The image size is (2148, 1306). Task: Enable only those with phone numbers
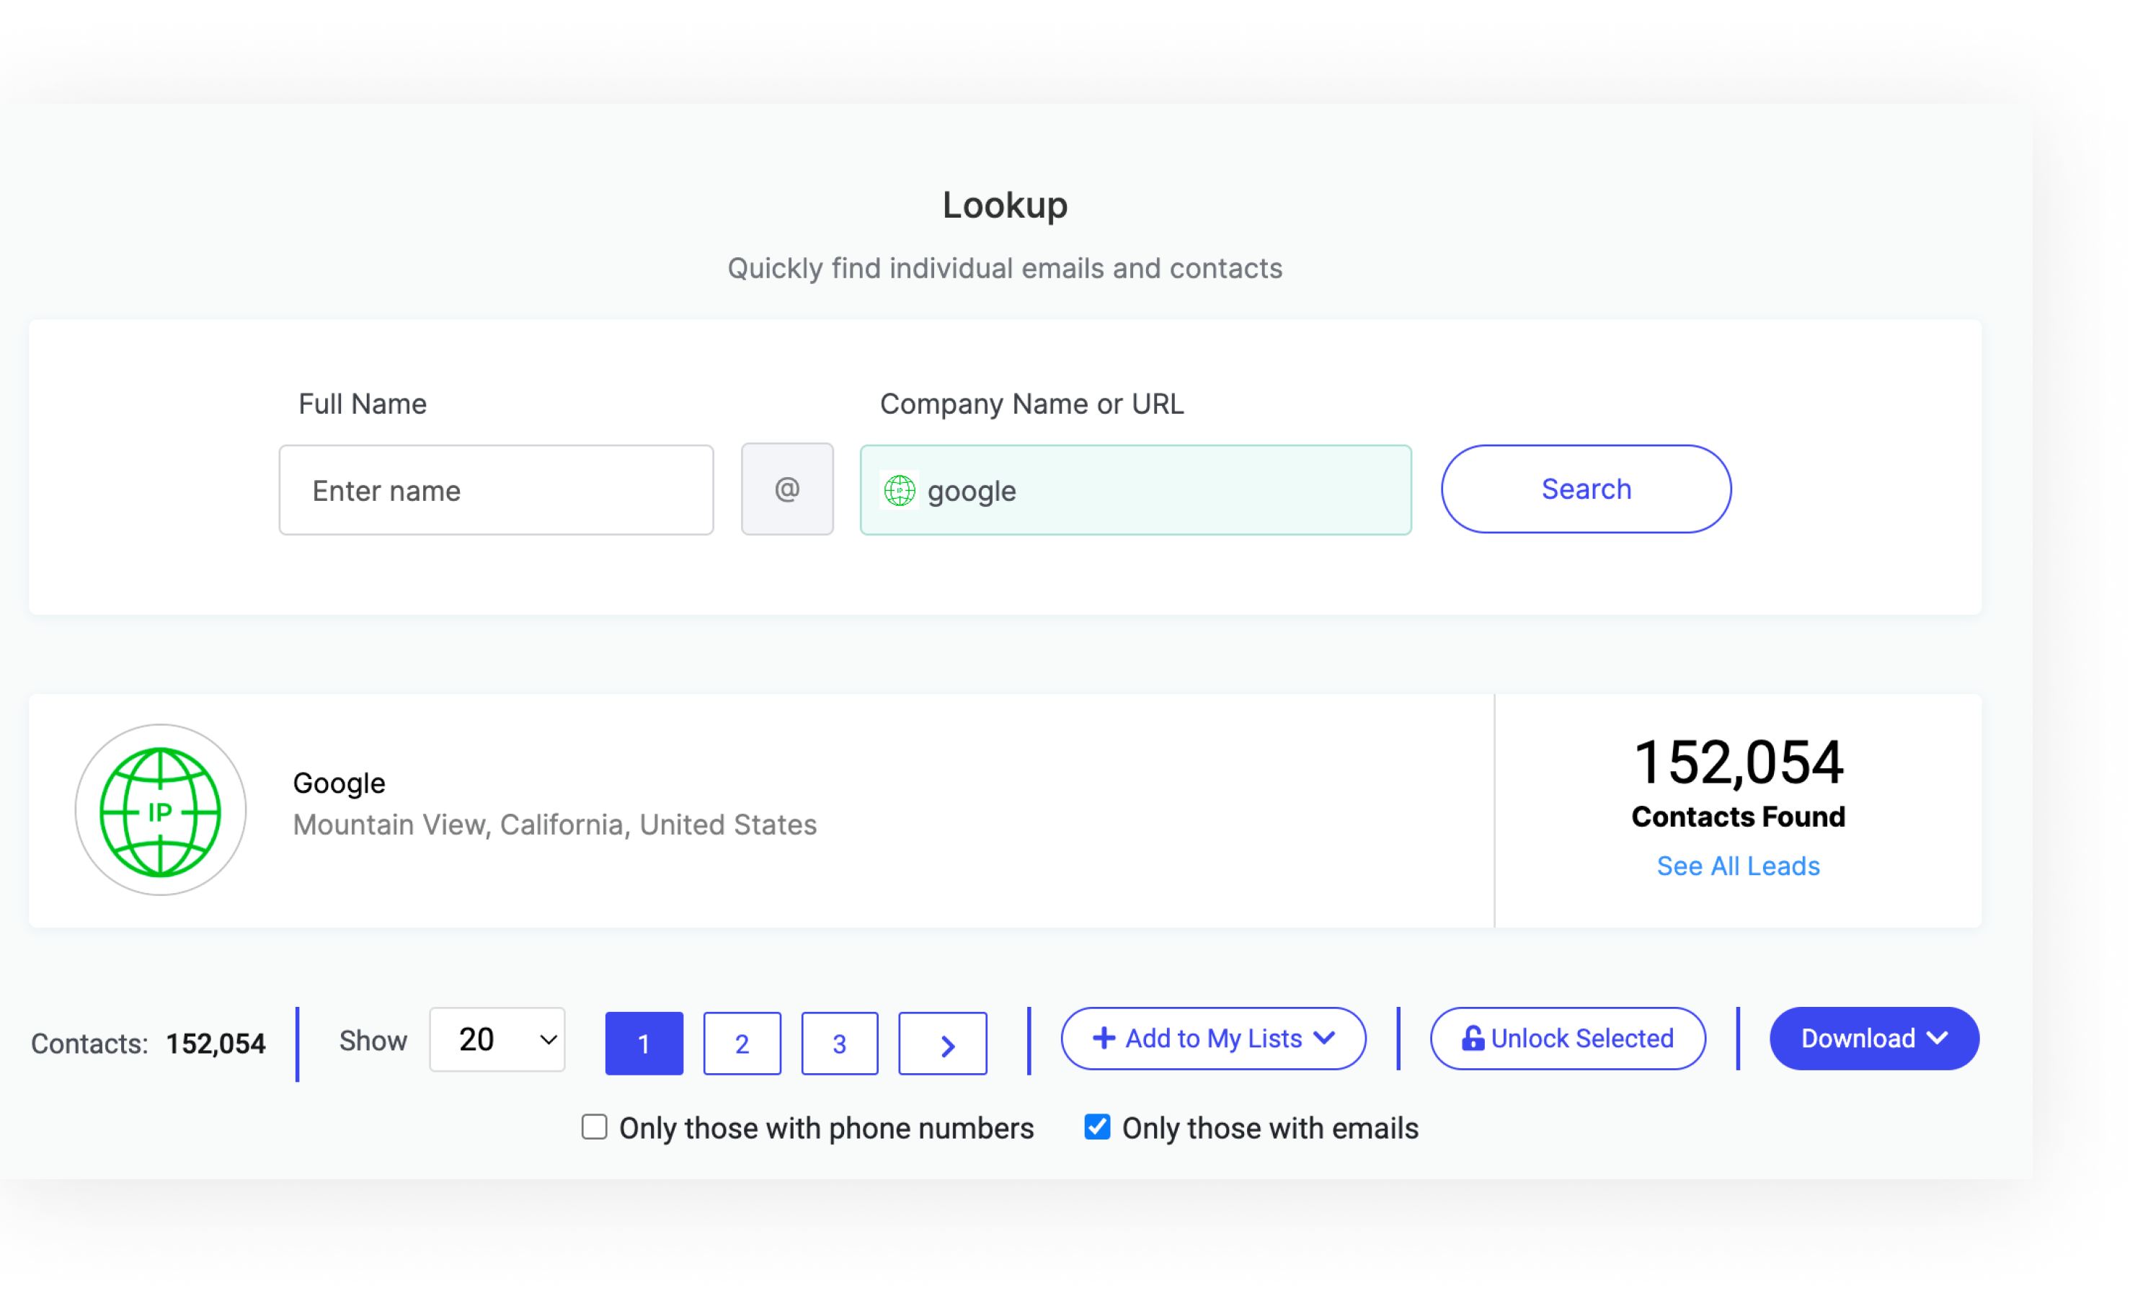[x=594, y=1127]
